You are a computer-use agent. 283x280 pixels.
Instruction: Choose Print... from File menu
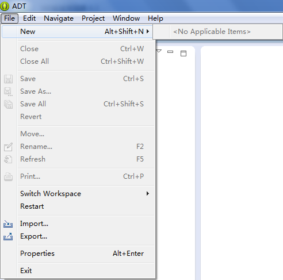point(78,177)
